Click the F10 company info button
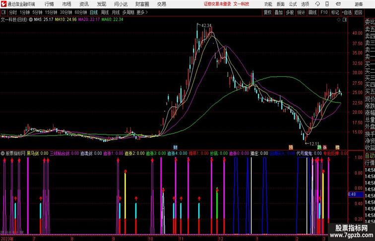 tap(324, 12)
